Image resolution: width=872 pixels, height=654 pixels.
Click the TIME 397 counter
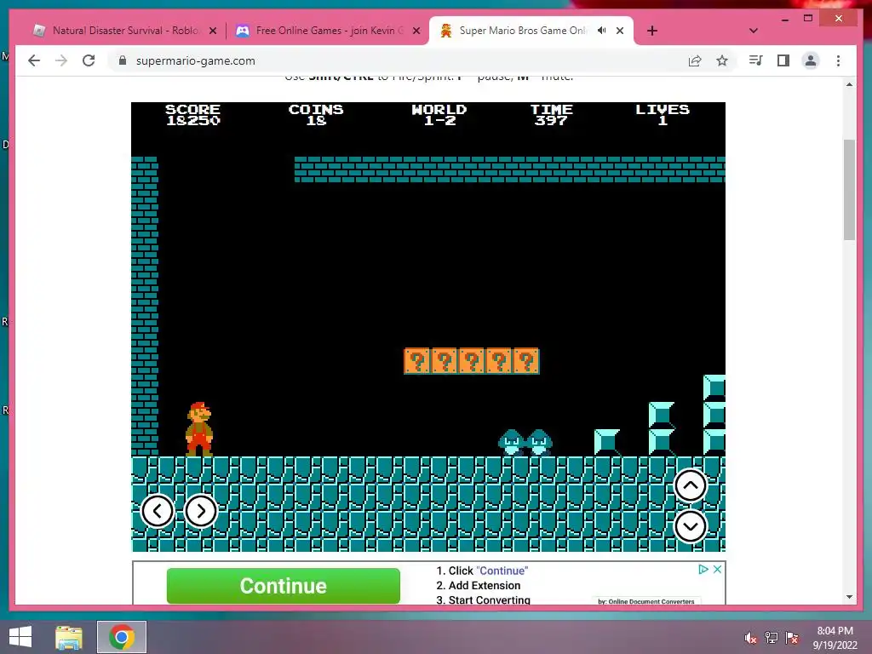pyautogui.click(x=551, y=115)
